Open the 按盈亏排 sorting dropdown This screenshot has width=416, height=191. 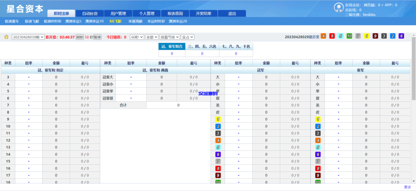[169, 37]
